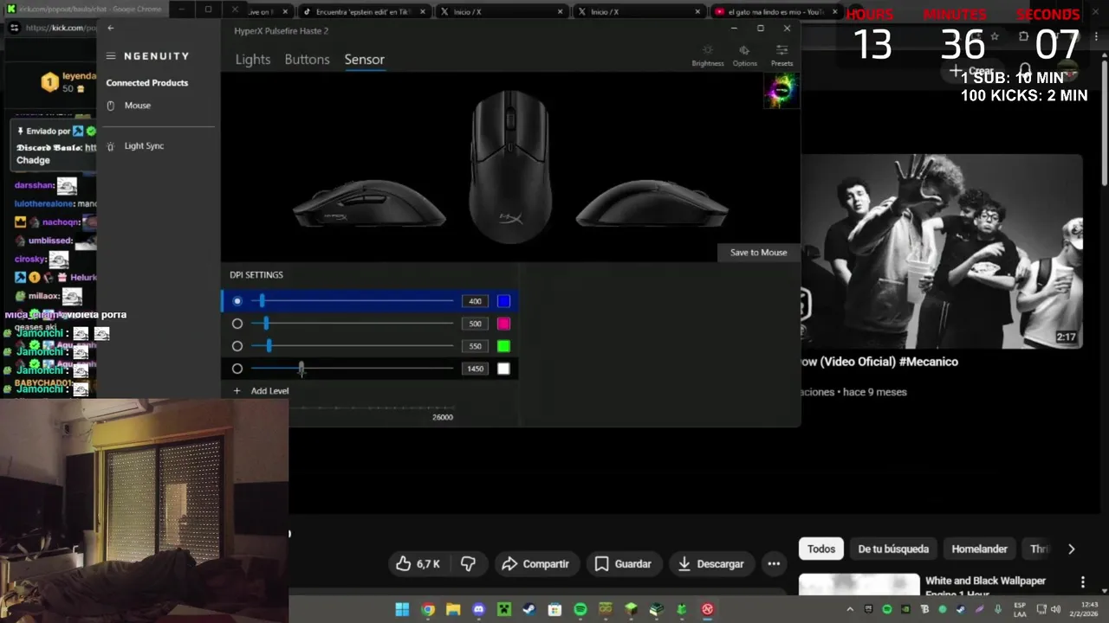Click the microphone icon in the system tray
Image resolution: width=1109 pixels, height=623 pixels.
(998, 610)
